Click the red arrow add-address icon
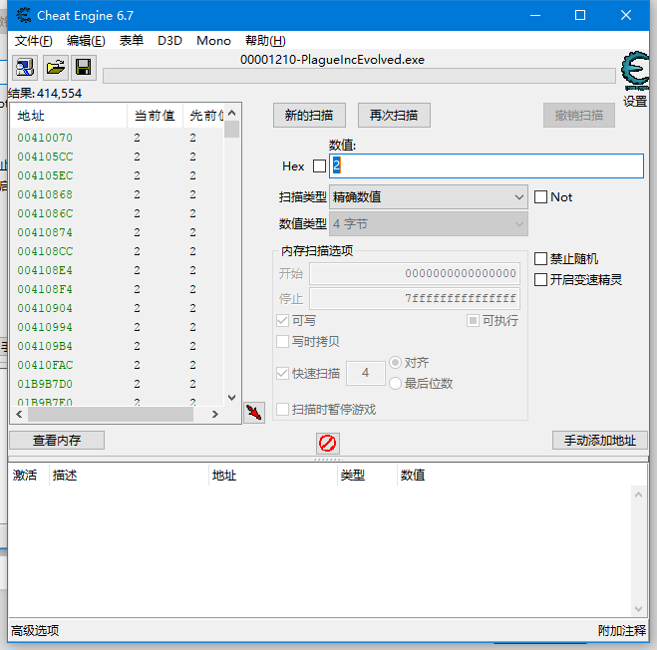Image resolution: width=657 pixels, height=650 pixels. tap(254, 413)
